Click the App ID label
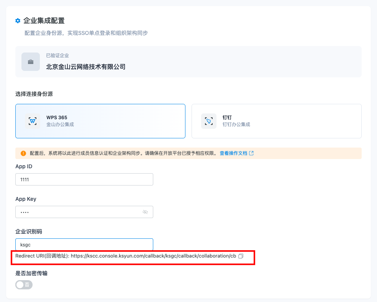 coord(24,166)
